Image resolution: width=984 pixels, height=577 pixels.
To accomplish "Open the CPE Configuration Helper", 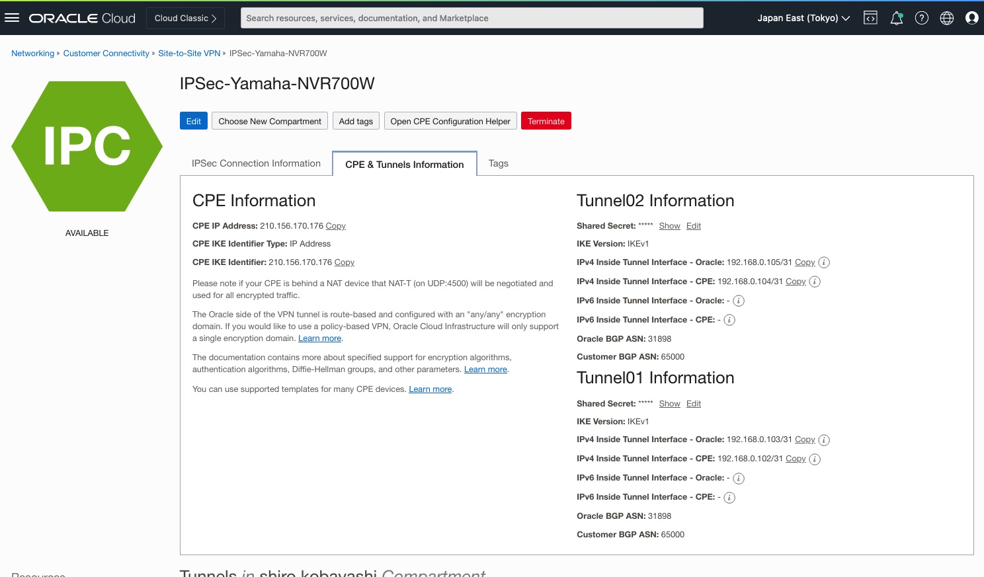I will (450, 120).
